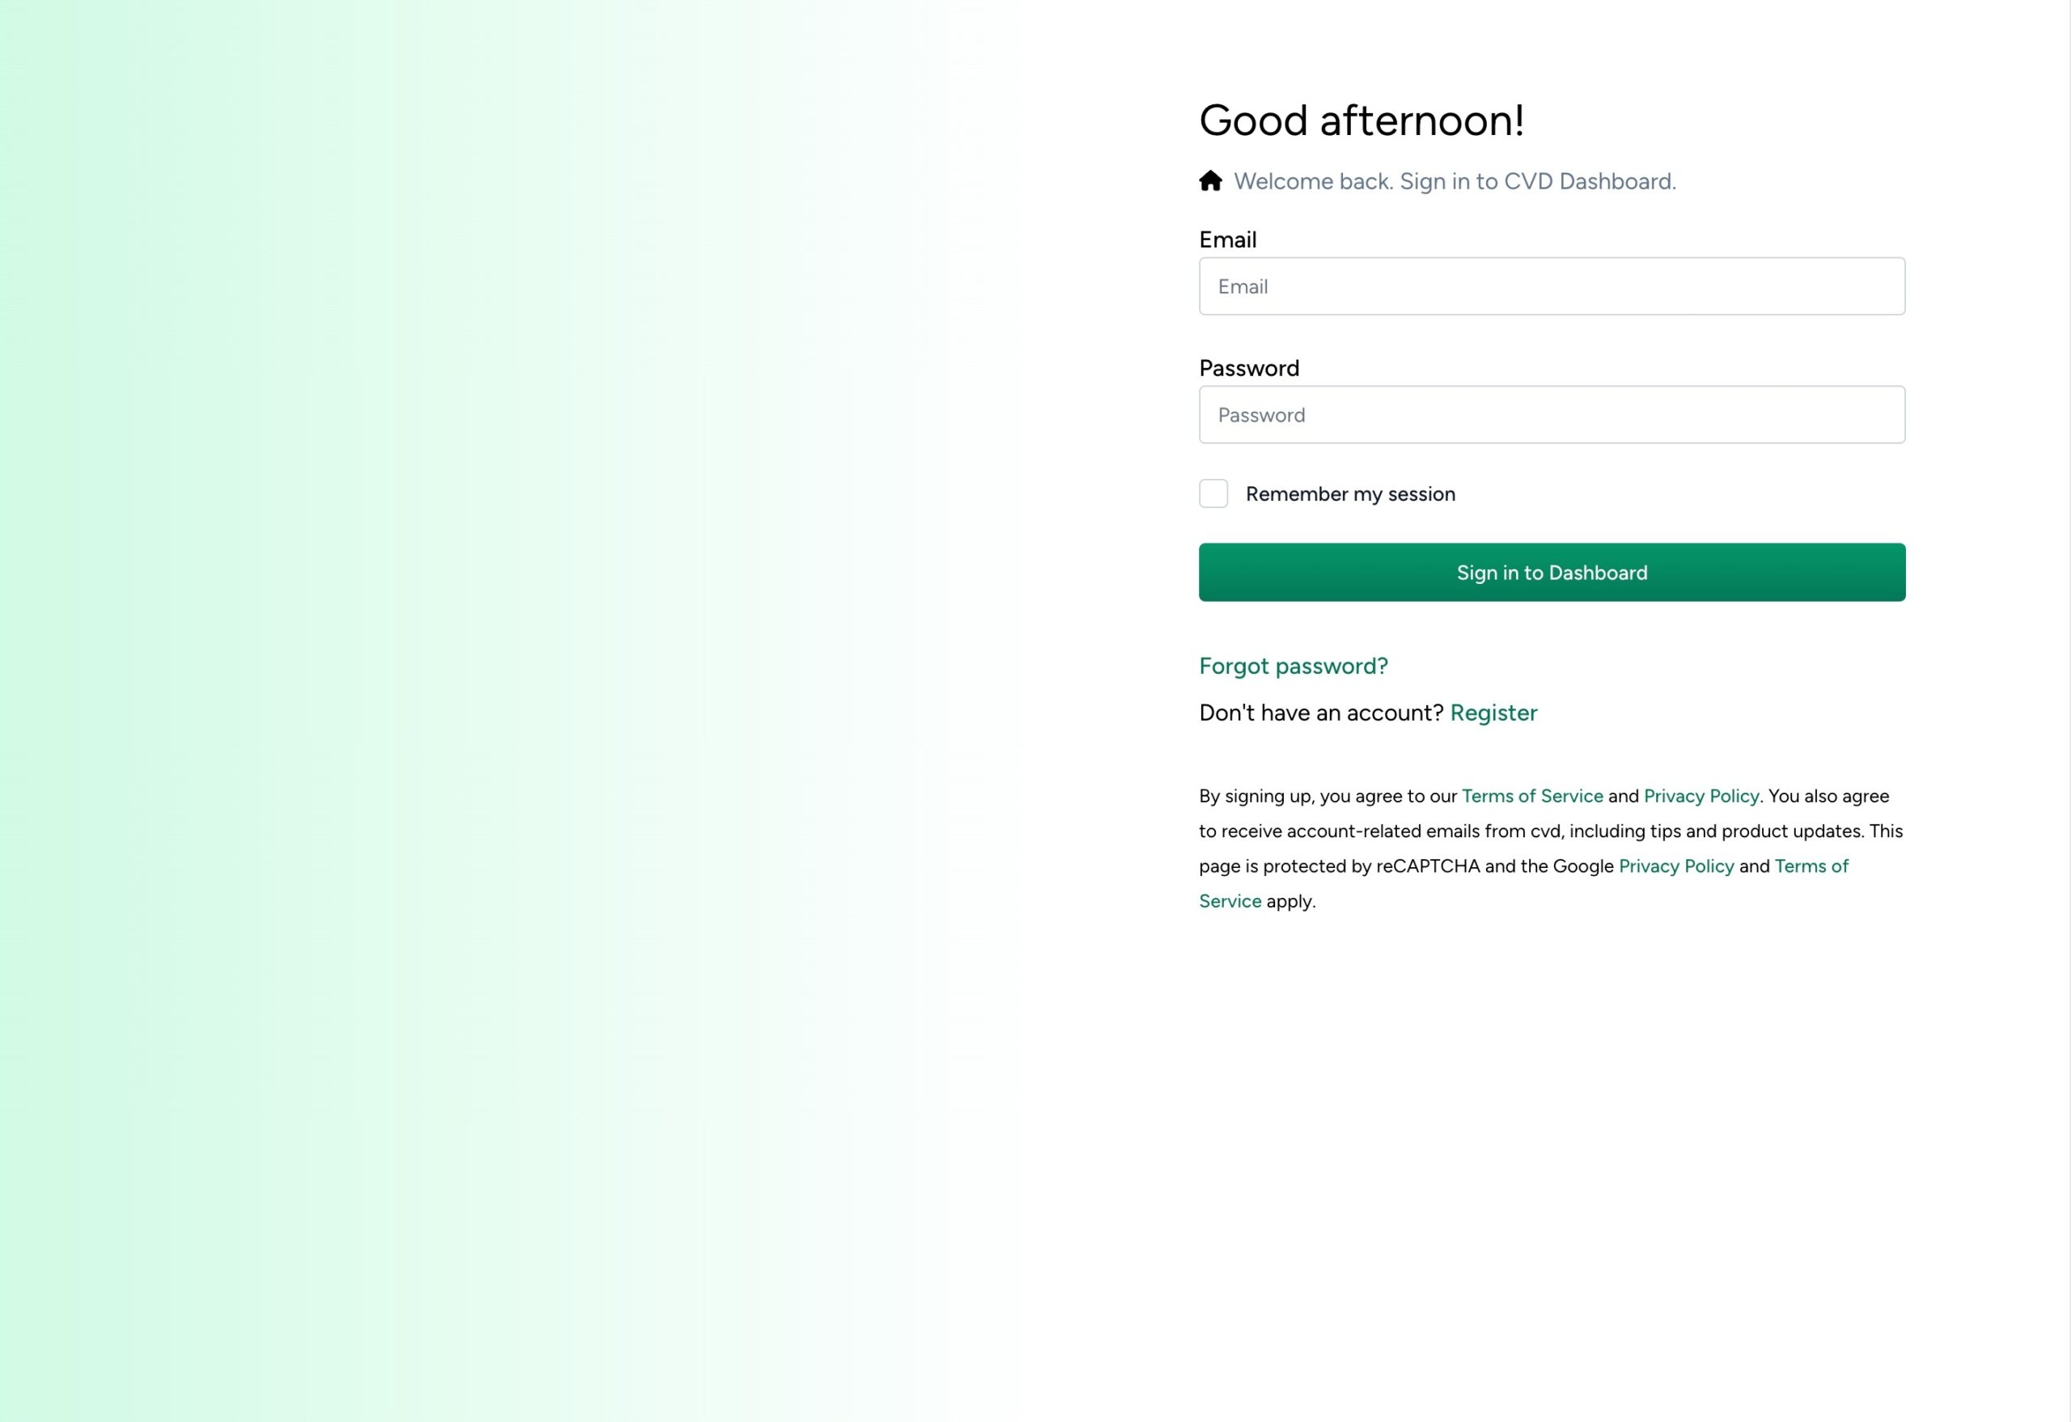Screen dimensions: 2071x1422
Task: Click the Email label above the field
Action: click(1228, 239)
